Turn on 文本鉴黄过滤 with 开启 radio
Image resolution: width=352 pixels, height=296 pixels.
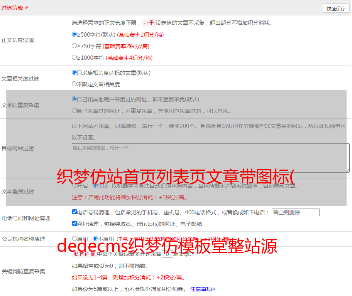click(x=74, y=185)
